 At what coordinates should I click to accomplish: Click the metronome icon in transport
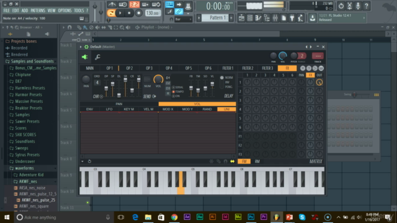[112, 4]
